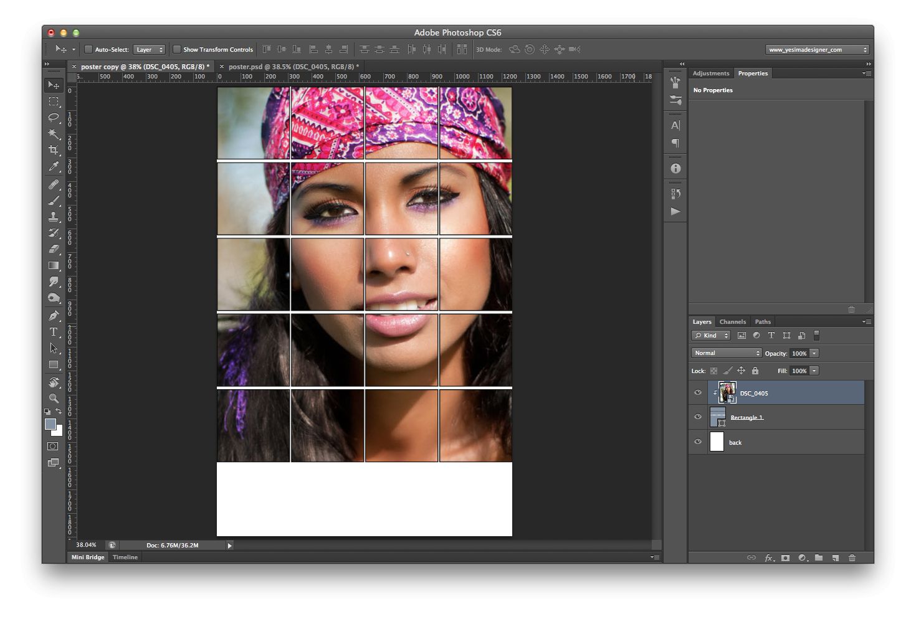The image size is (916, 619).
Task: Switch to the Channels tab
Action: pyautogui.click(x=732, y=322)
